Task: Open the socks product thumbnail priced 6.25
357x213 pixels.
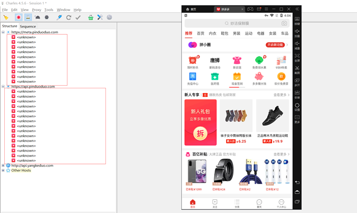Action: coord(236,116)
